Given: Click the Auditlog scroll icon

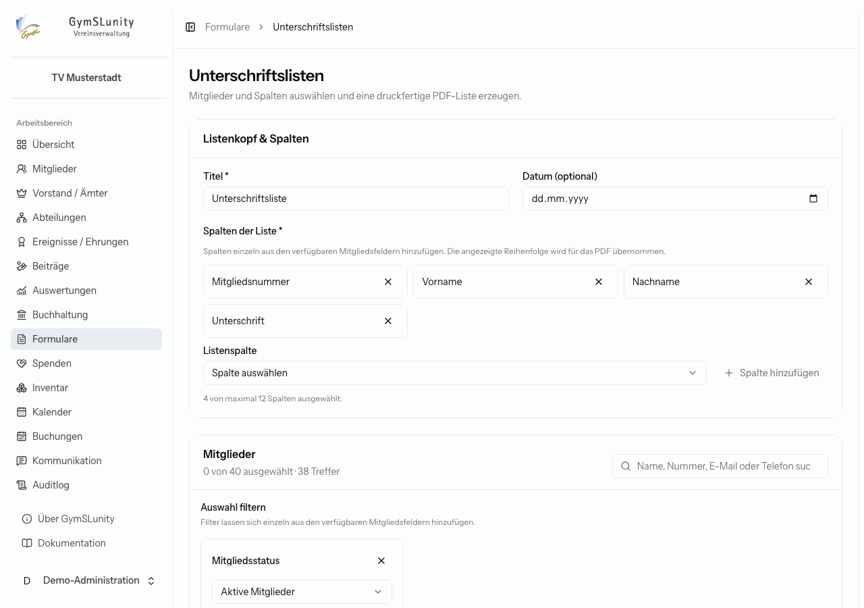Looking at the screenshot, I should [x=22, y=485].
